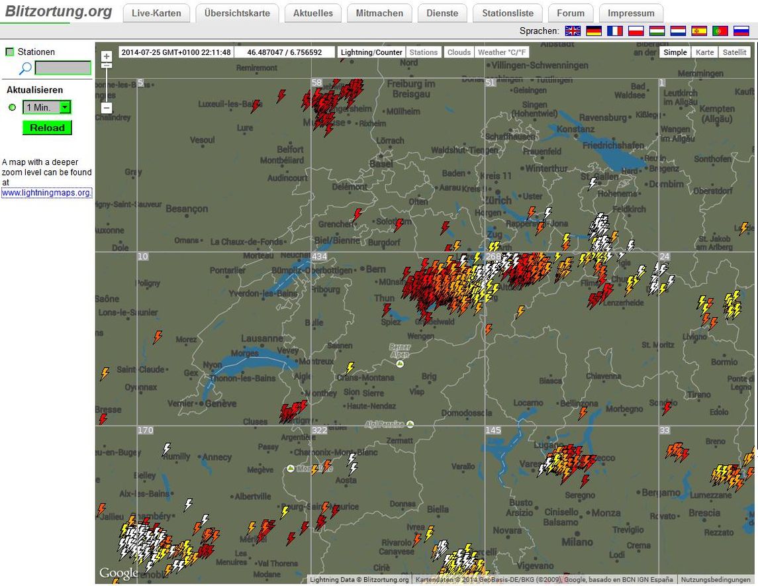Click the white lightning strike near St. Gallen

[x=592, y=183]
